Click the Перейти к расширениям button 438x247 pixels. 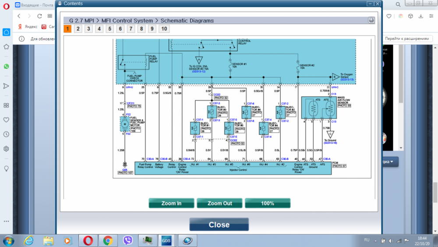pos(407,39)
